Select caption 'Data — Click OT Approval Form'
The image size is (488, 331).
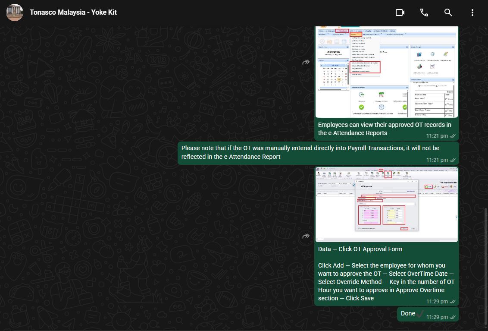coord(360,249)
